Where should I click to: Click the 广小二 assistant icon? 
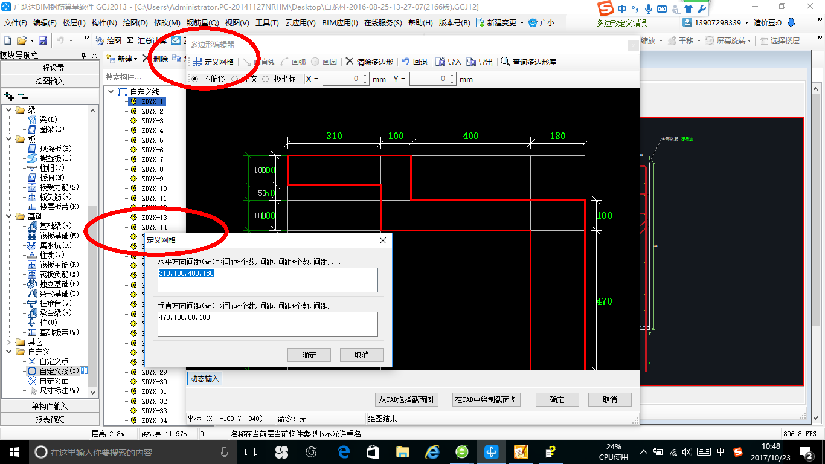point(545,22)
